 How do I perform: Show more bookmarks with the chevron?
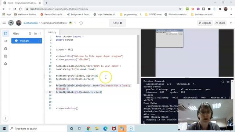pos(231,14)
